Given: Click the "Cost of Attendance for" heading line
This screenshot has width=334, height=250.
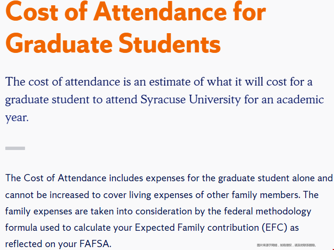Looking at the screenshot, I should (136, 12).
